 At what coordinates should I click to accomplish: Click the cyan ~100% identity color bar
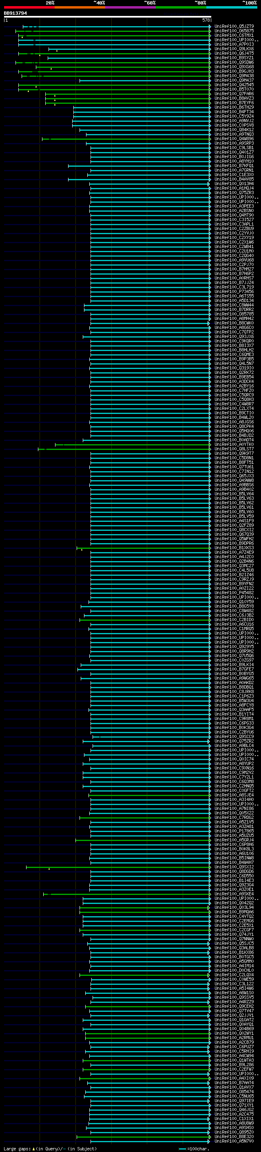(x=232, y=7)
